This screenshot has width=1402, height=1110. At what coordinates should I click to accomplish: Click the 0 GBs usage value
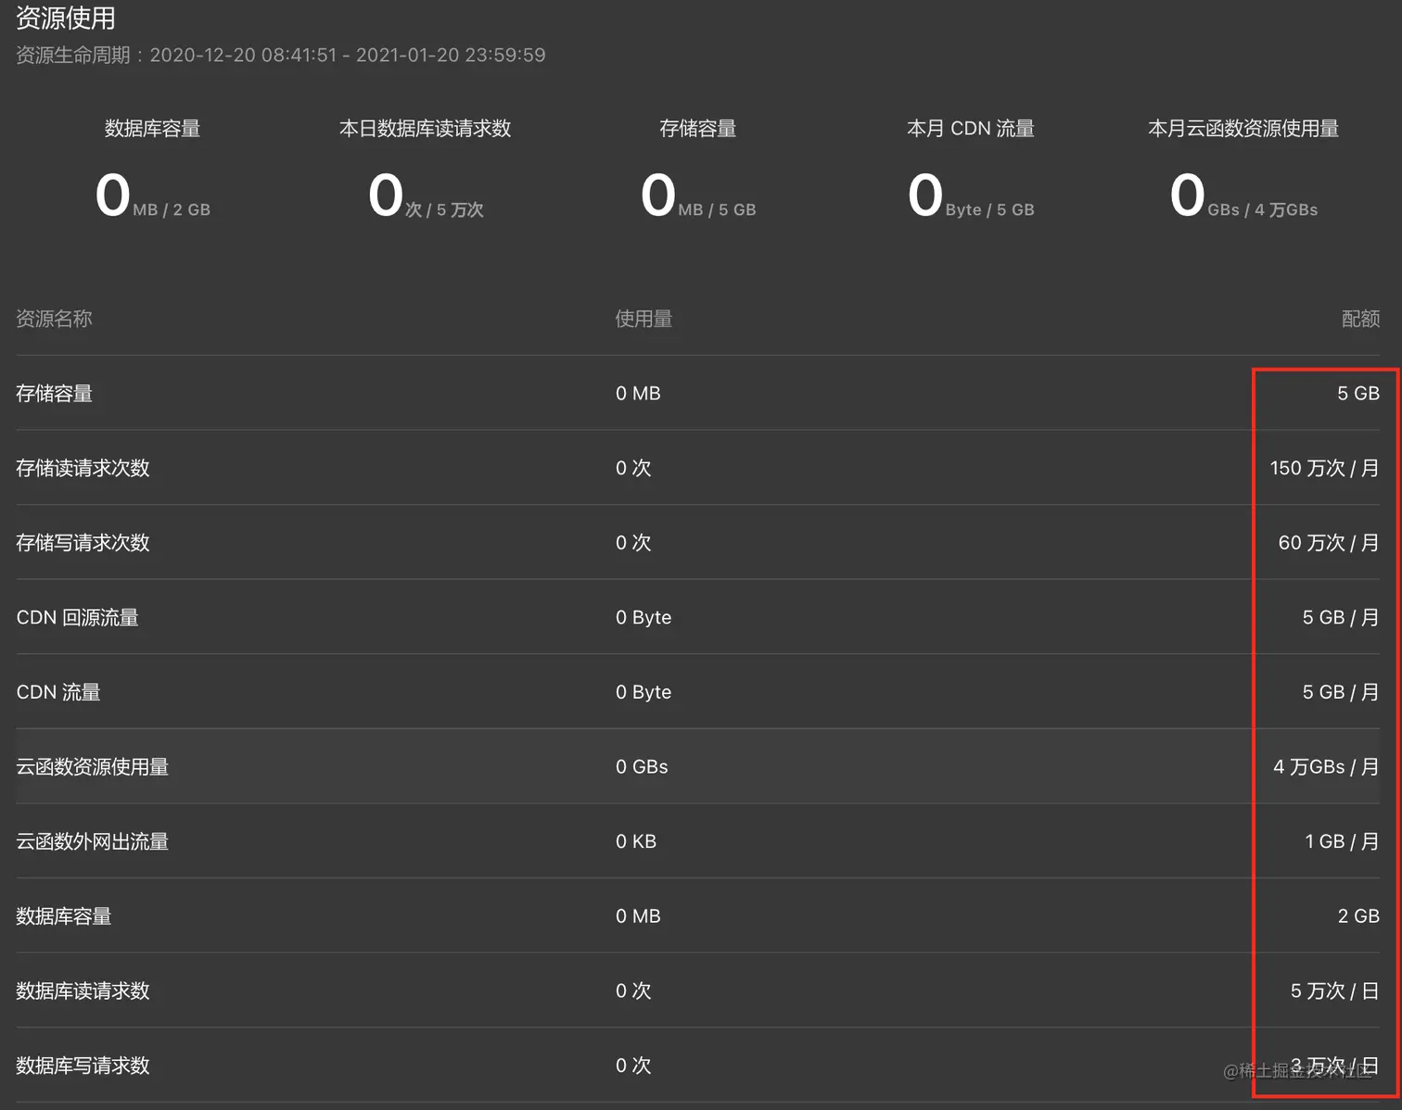642,767
